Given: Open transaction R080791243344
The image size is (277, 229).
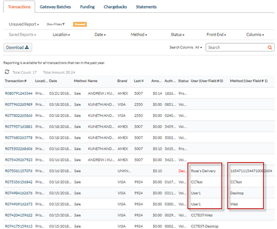Looking at the screenshot, I should point(19,93).
